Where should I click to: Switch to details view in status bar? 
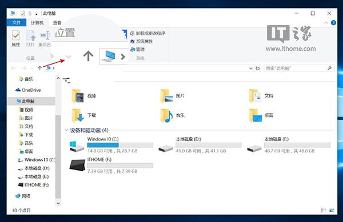324,210
